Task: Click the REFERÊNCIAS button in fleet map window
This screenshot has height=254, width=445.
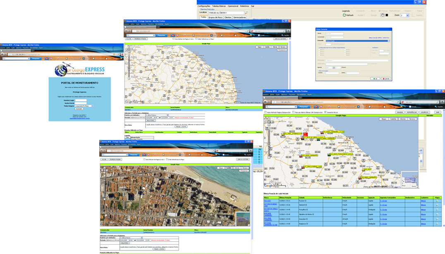Action: 412,113
